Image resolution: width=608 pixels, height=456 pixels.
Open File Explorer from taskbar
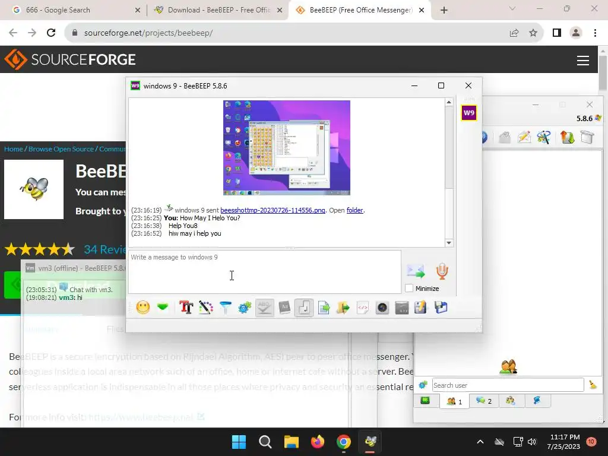pyautogui.click(x=291, y=442)
